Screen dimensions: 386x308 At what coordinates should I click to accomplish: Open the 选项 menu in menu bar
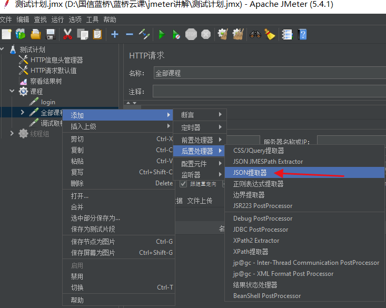click(75, 19)
